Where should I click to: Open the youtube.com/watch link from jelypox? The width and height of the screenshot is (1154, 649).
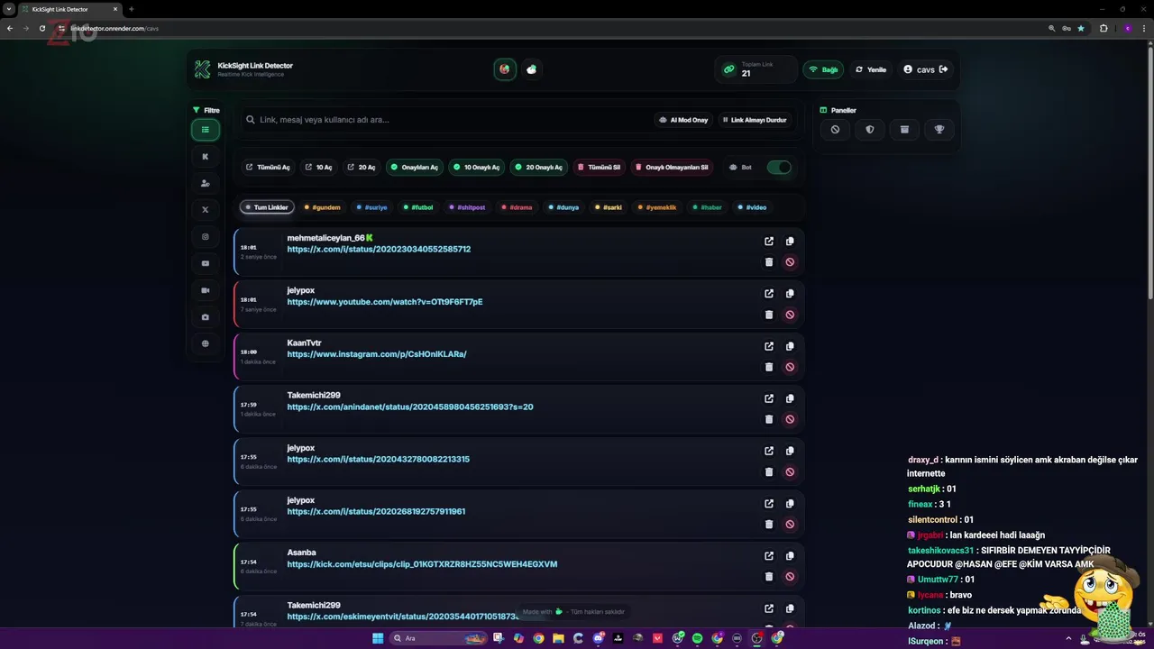click(385, 302)
